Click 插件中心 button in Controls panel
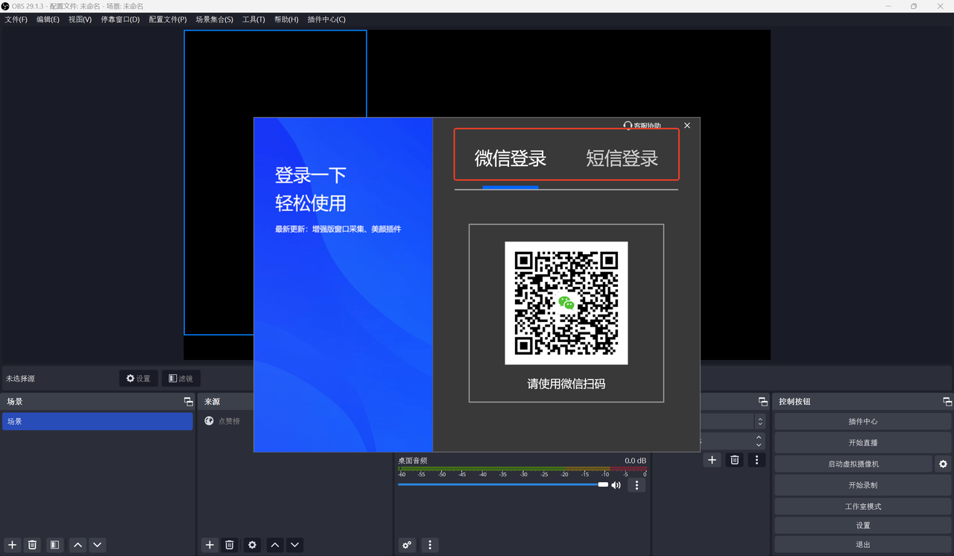This screenshot has width=954, height=556. pos(863,421)
